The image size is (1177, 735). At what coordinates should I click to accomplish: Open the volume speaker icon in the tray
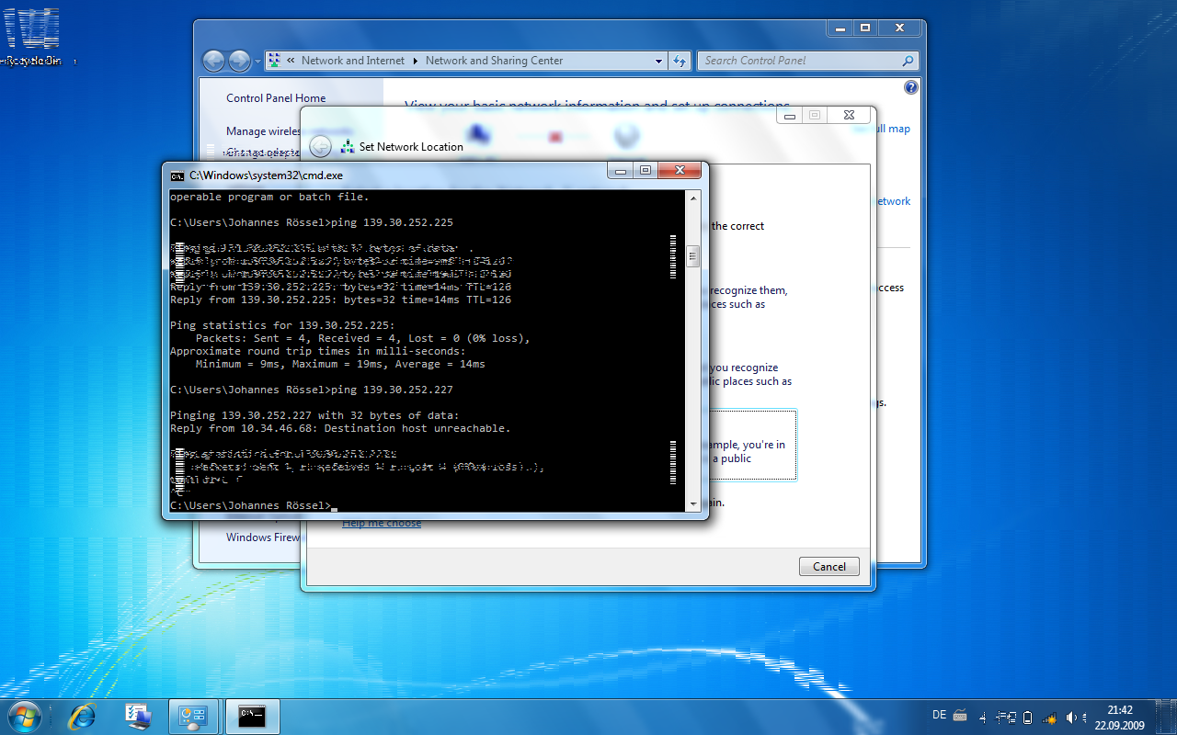point(1071,718)
